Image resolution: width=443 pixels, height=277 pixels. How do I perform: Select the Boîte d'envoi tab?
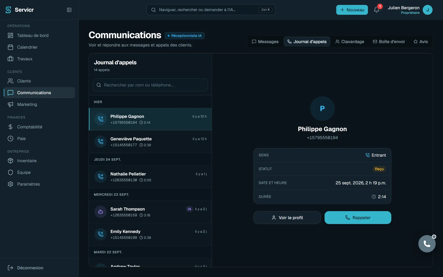[x=388, y=42]
